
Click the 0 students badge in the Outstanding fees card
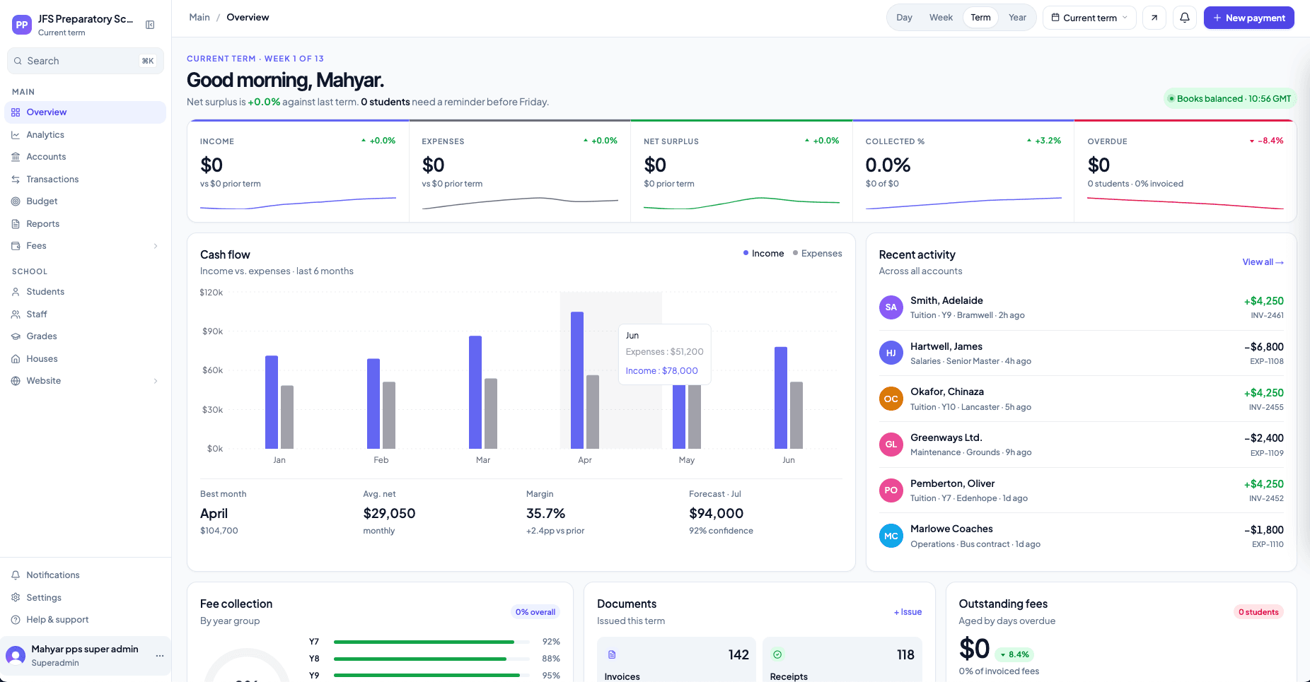1258,612
